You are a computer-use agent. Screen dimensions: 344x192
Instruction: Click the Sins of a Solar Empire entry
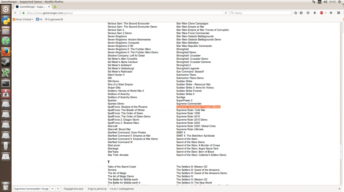pyautogui.click(x=120, y=84)
